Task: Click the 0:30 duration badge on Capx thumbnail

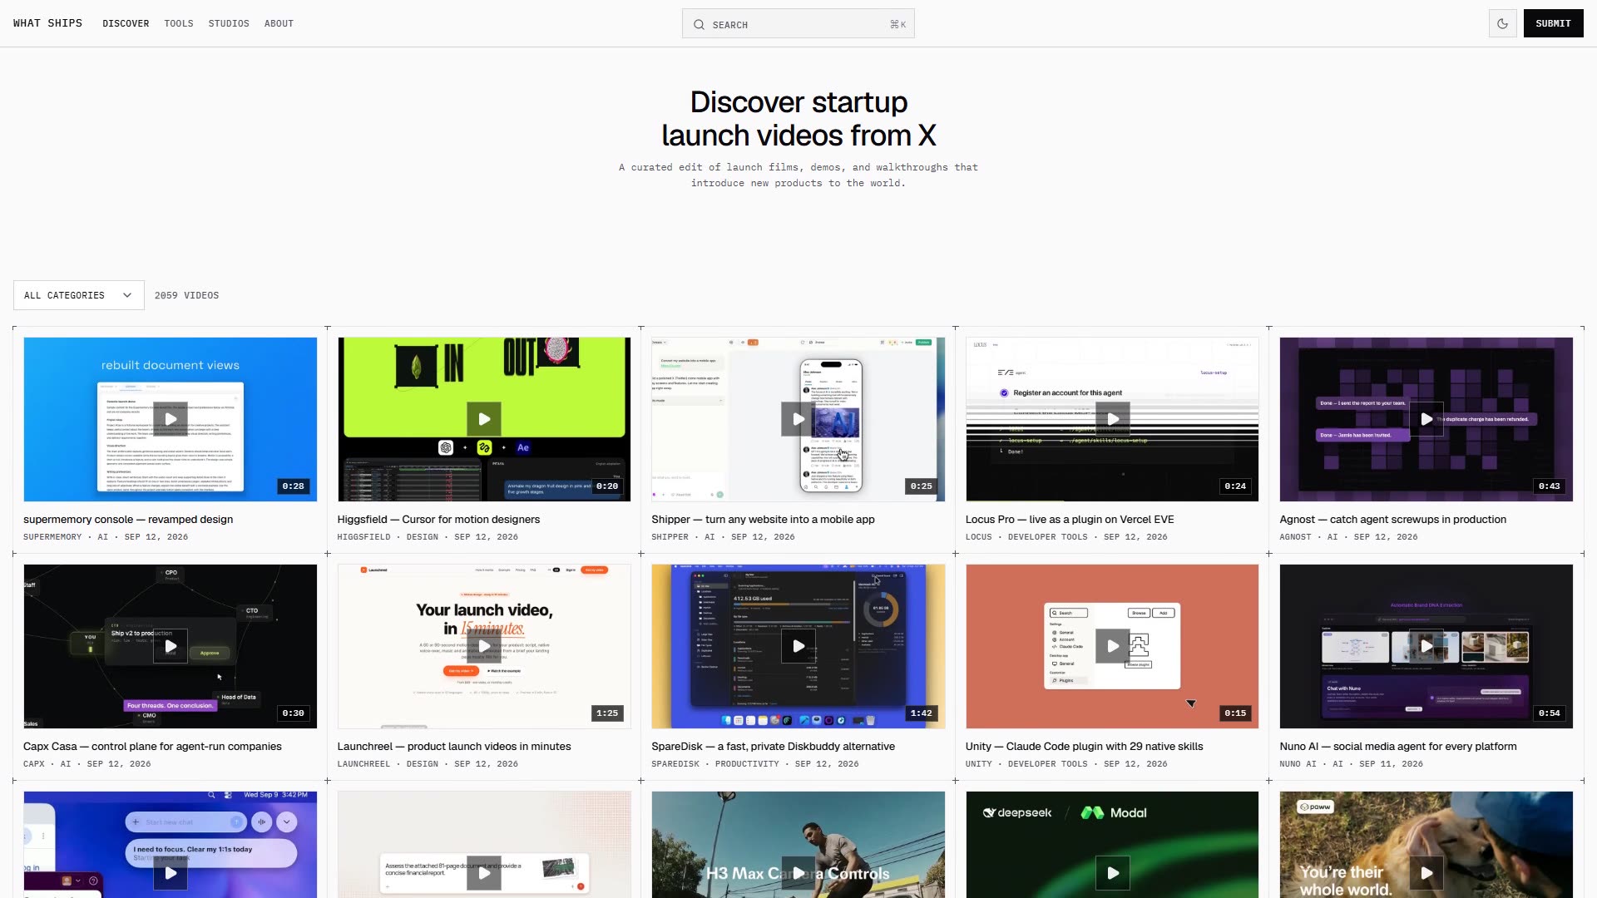Action: pyautogui.click(x=293, y=713)
